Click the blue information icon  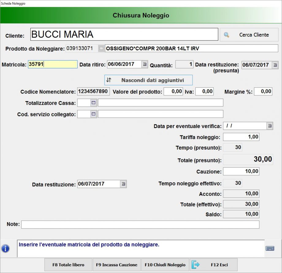point(6,248)
